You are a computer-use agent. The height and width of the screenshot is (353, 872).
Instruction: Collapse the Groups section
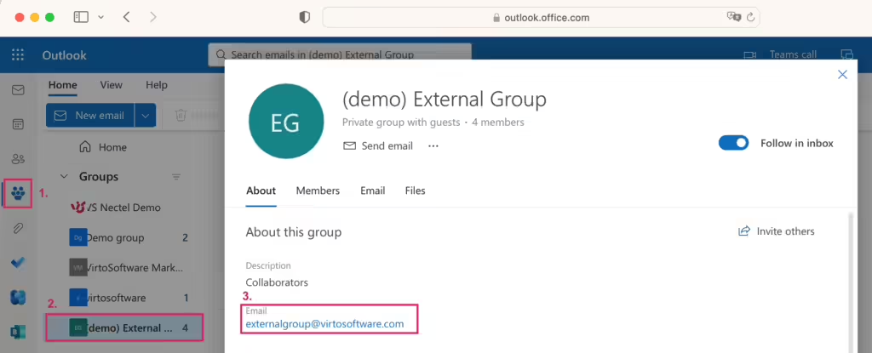point(64,177)
